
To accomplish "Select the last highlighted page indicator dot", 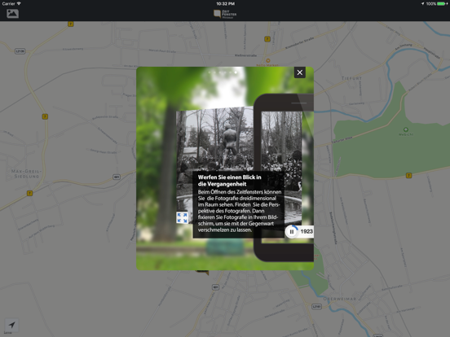I will tap(236, 72).
